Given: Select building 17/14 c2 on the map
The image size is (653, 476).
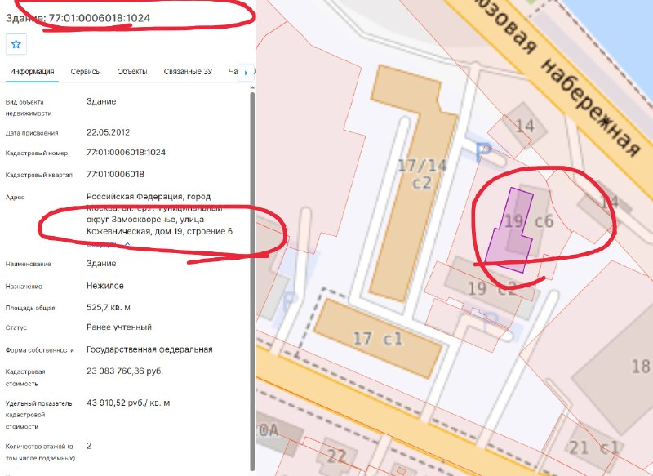Looking at the screenshot, I should coord(412,183).
